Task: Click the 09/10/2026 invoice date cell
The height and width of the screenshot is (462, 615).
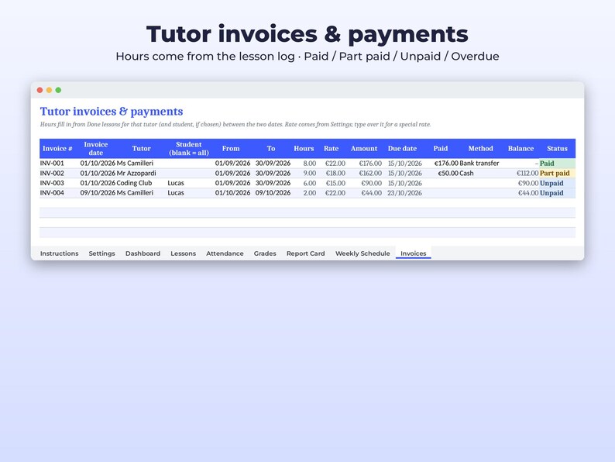Action: [x=98, y=193]
